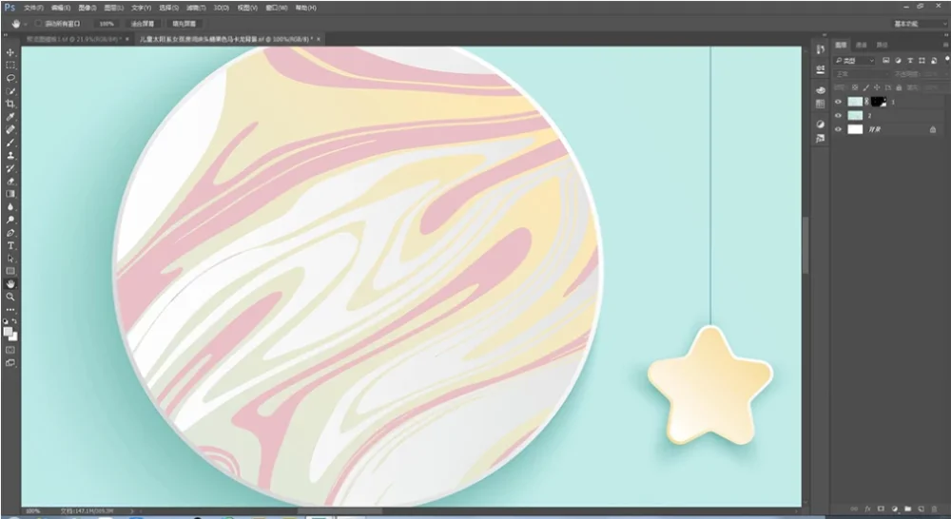The image size is (951, 519).
Task: Select the Eraser tool
Action: (x=10, y=182)
